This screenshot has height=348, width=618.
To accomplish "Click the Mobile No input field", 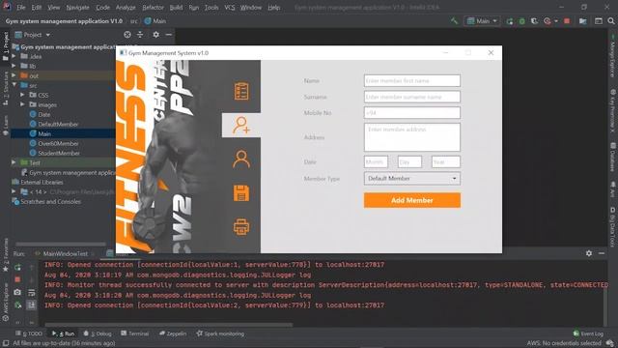I will click(412, 113).
